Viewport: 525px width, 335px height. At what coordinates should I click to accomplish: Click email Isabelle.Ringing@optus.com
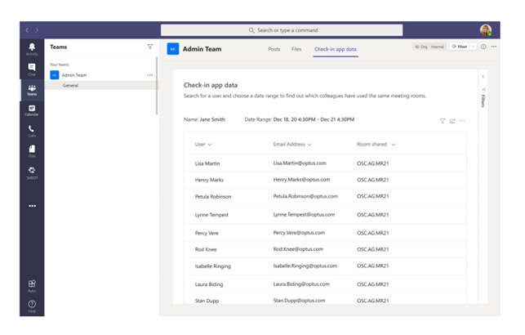(x=305, y=266)
